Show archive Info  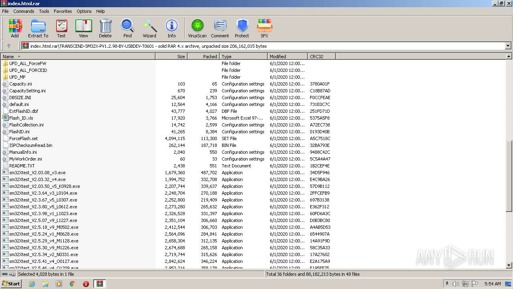pyautogui.click(x=172, y=28)
